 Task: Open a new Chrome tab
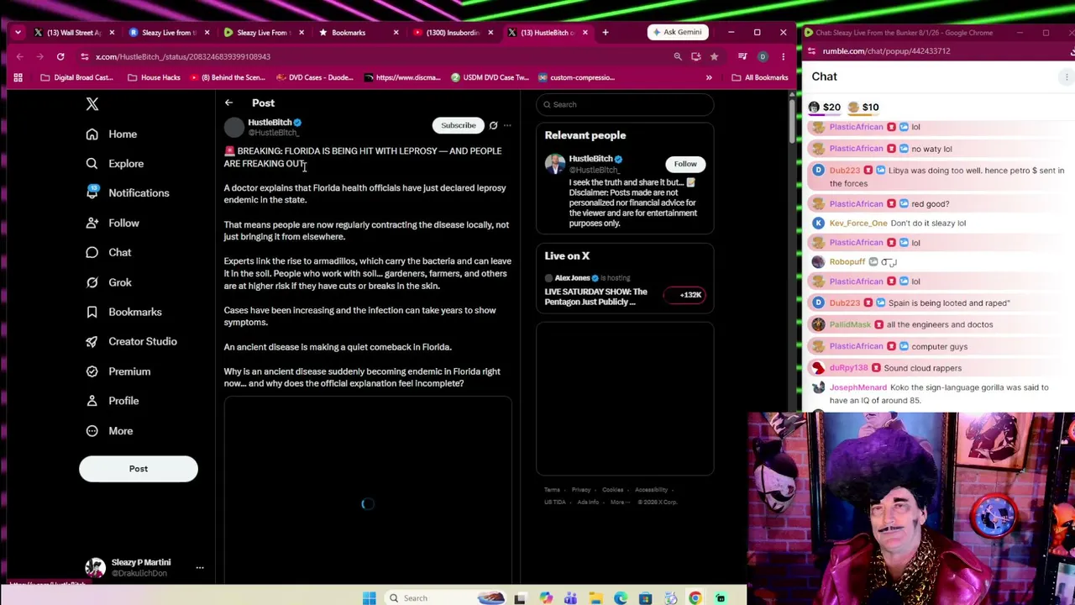pyautogui.click(x=606, y=33)
